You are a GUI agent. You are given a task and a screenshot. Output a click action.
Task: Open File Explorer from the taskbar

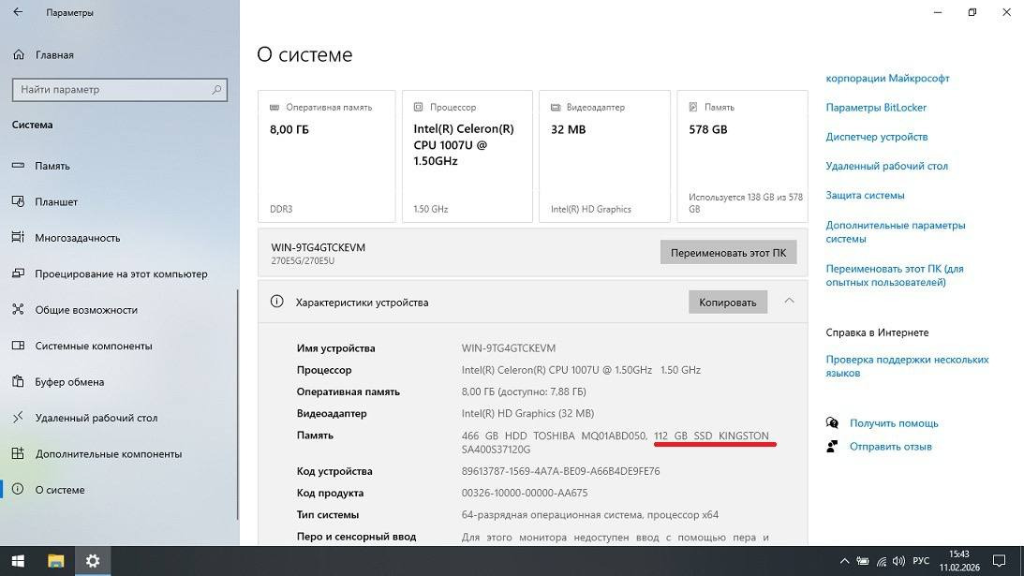pyautogui.click(x=55, y=561)
